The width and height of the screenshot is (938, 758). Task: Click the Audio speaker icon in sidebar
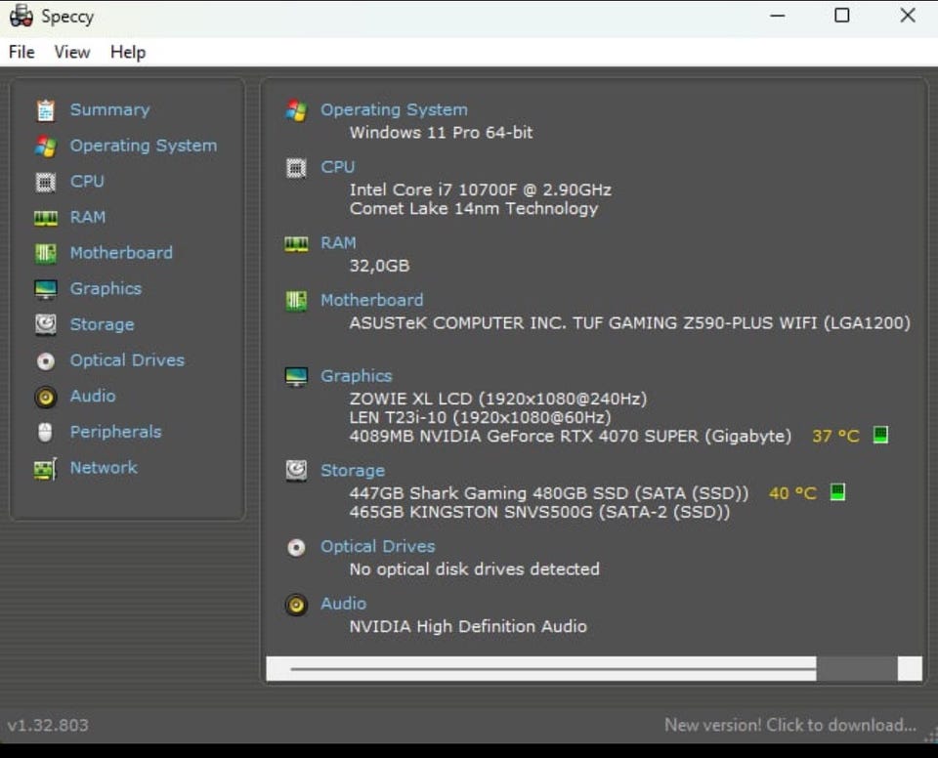click(46, 397)
